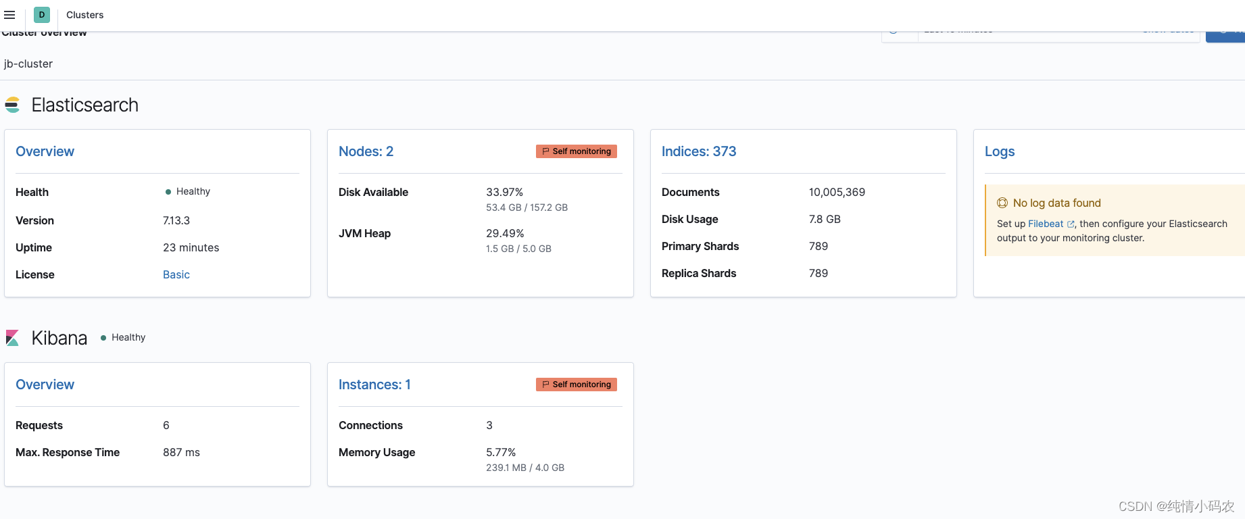1245x519 pixels.
Task: Open the Nodes: 2 link
Action: [x=366, y=151]
